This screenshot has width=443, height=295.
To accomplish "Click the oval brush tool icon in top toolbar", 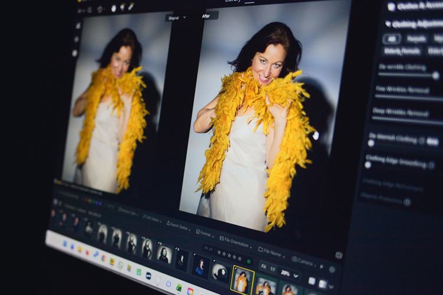I will pos(114,8).
